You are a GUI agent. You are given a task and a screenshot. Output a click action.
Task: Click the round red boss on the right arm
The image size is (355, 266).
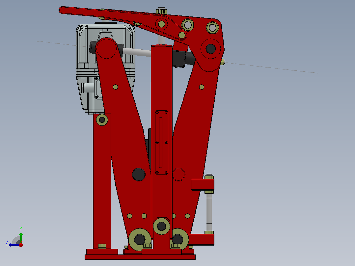178,174
